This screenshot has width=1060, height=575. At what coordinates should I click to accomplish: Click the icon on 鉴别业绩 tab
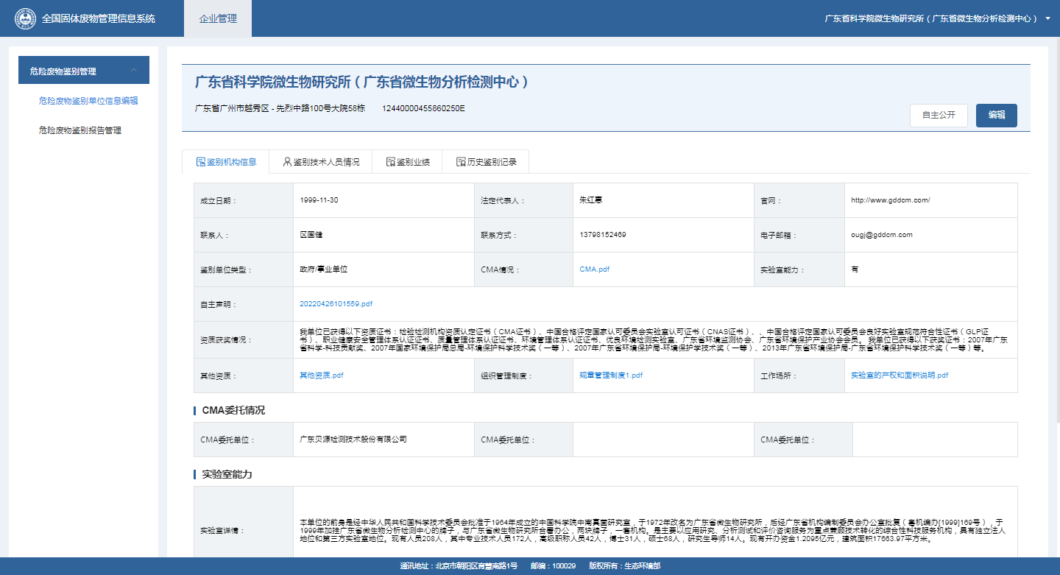390,162
